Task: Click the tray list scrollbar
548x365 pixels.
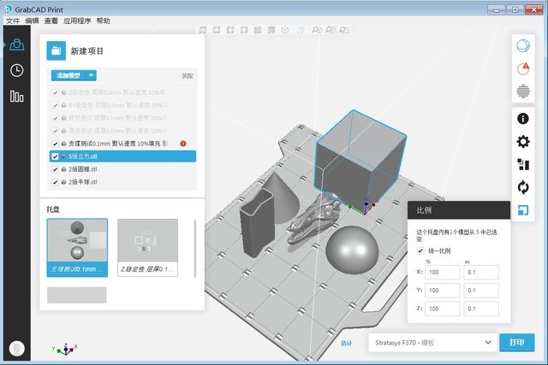Action: click(194, 249)
